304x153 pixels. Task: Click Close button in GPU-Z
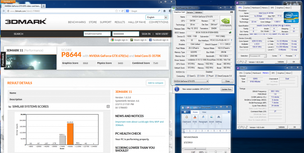point(227,81)
